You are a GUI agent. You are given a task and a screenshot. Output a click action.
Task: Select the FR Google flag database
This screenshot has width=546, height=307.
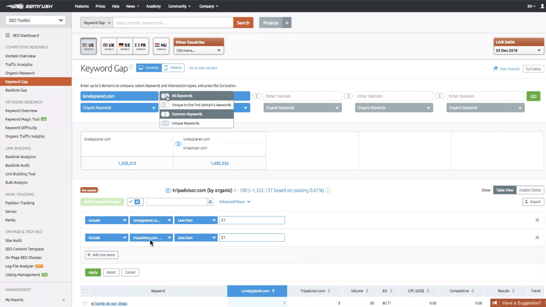(140, 46)
